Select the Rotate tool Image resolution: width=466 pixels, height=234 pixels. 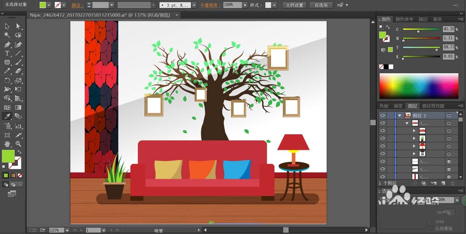click(x=7, y=80)
